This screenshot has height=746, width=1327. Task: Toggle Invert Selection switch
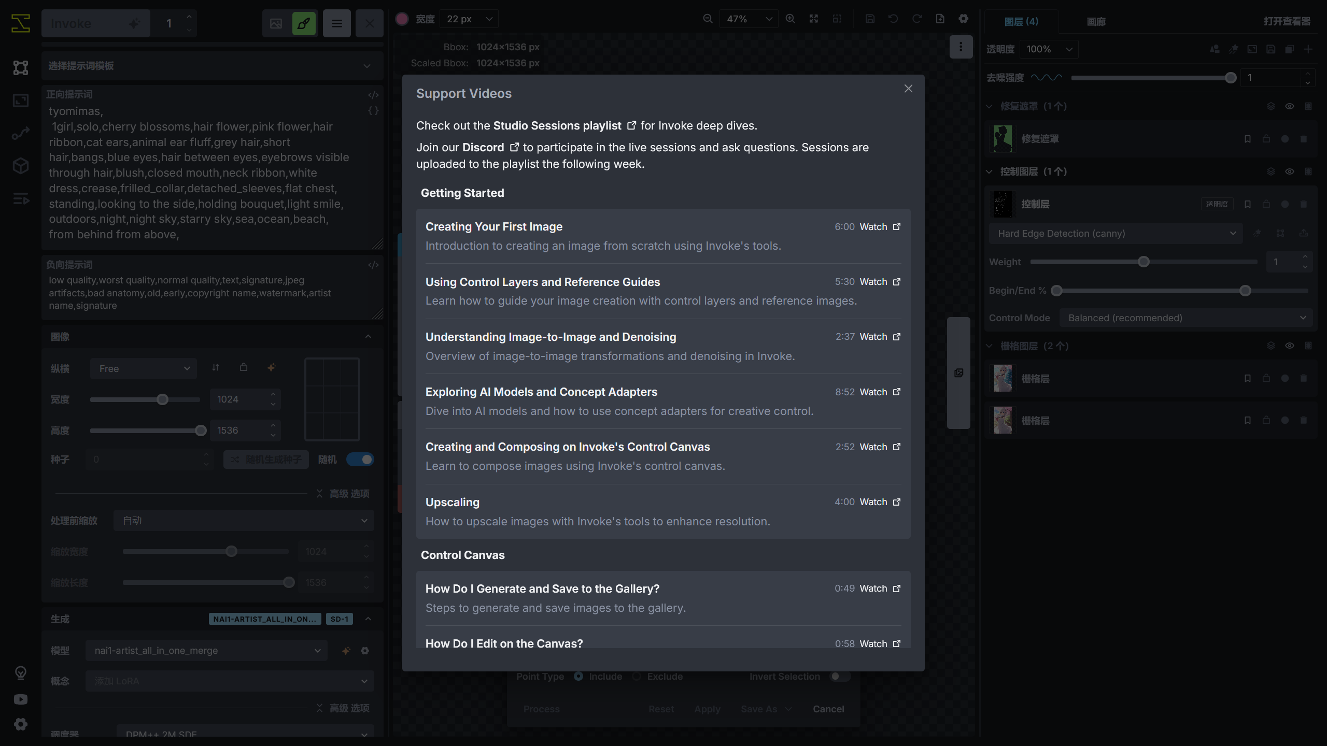point(840,677)
